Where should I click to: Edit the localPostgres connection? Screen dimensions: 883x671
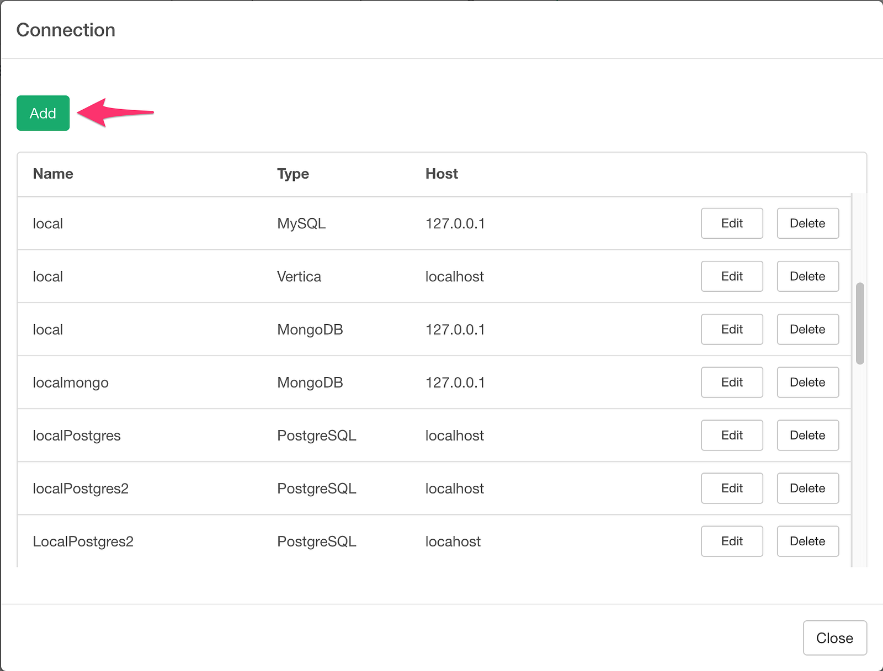tap(732, 435)
